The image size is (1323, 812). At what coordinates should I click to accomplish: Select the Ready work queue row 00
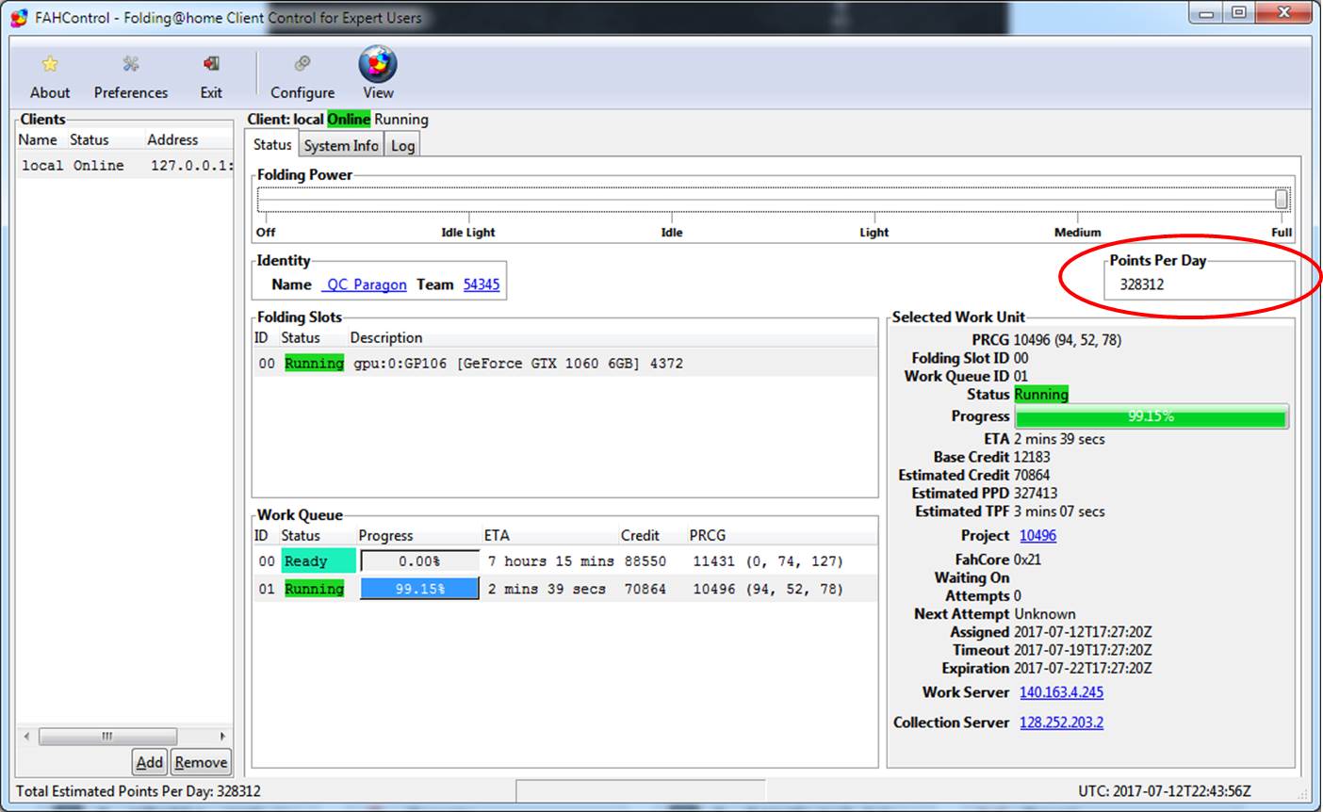coord(565,561)
